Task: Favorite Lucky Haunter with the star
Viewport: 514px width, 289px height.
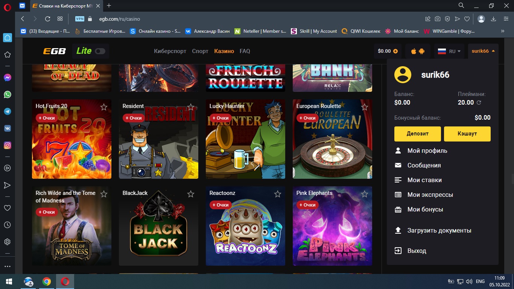Action: [x=278, y=107]
